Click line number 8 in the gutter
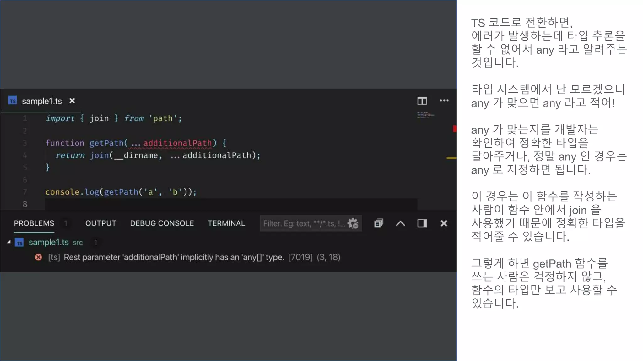The width and height of the screenshot is (643, 361). [25, 204]
